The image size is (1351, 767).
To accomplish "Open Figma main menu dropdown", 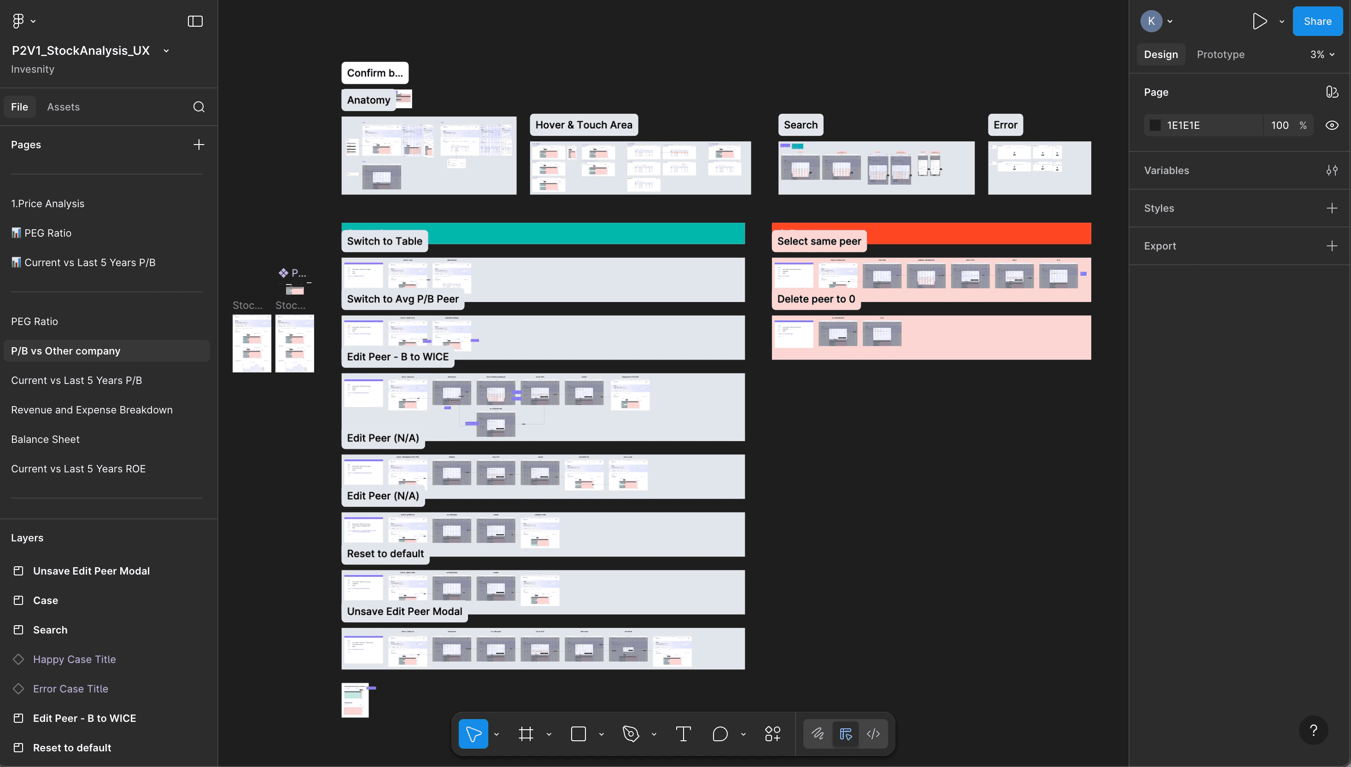I will (23, 21).
